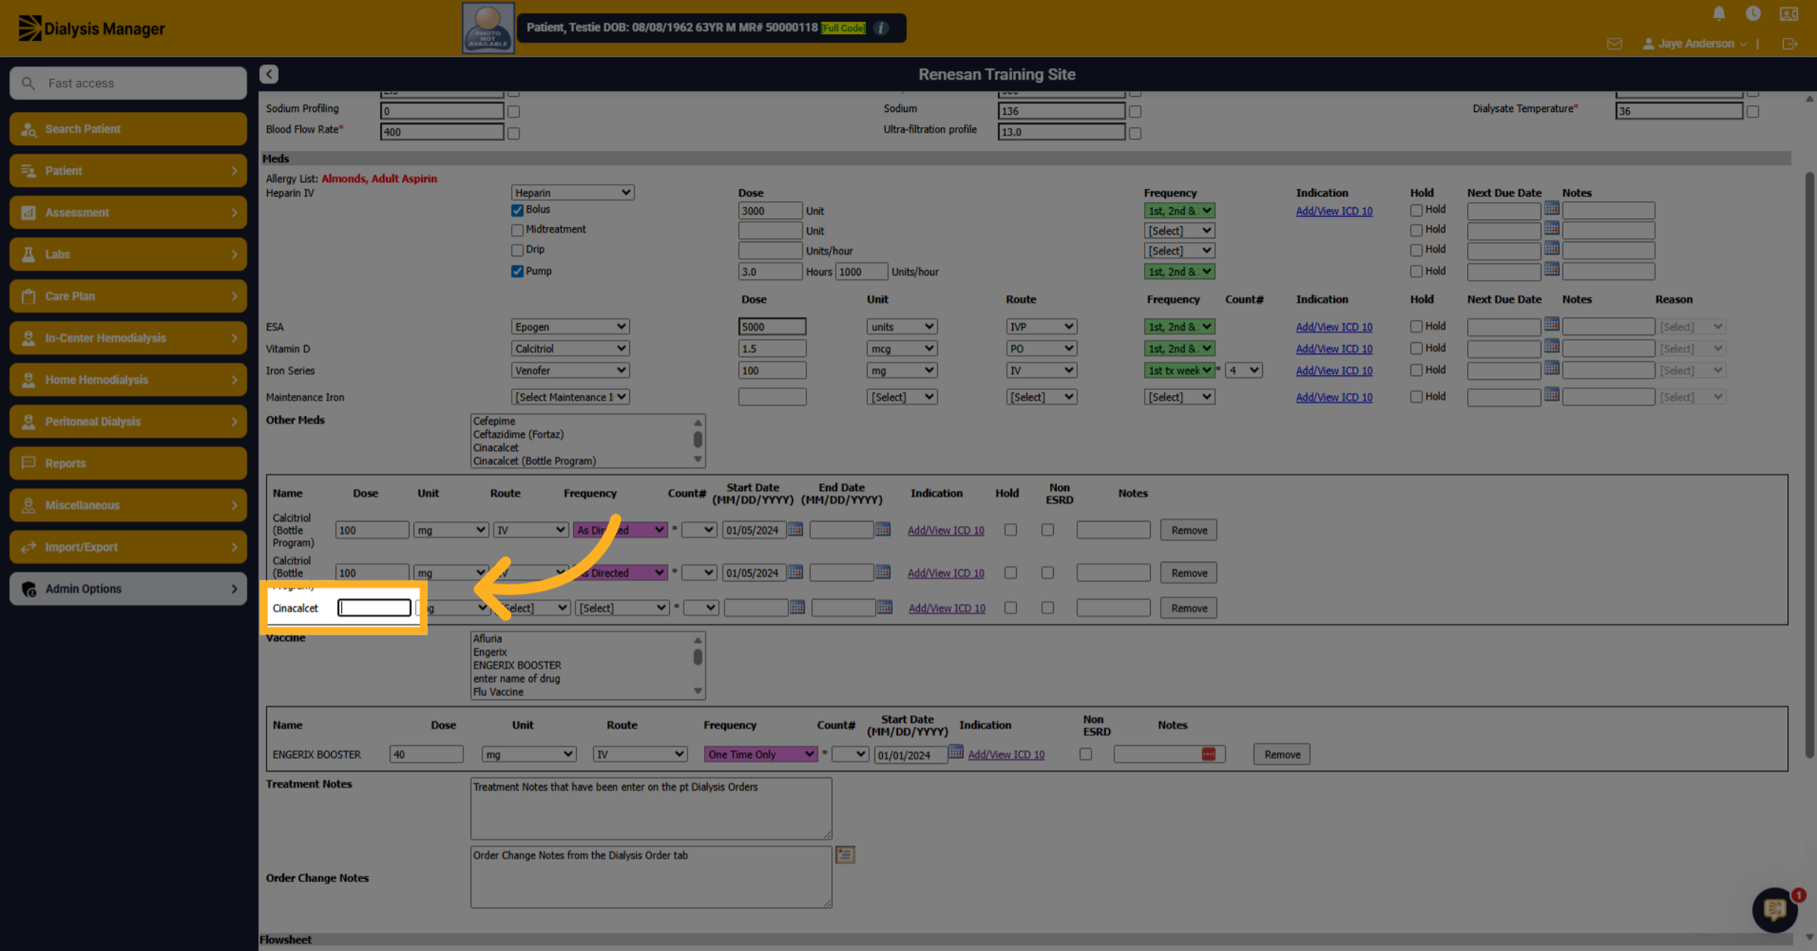The image size is (1817, 951).
Task: Open calendar for Iron Series next due date
Action: coord(1551,368)
